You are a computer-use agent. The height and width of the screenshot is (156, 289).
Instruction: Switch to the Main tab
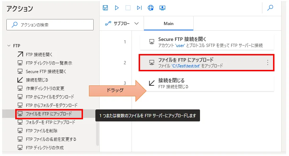[x=168, y=24]
